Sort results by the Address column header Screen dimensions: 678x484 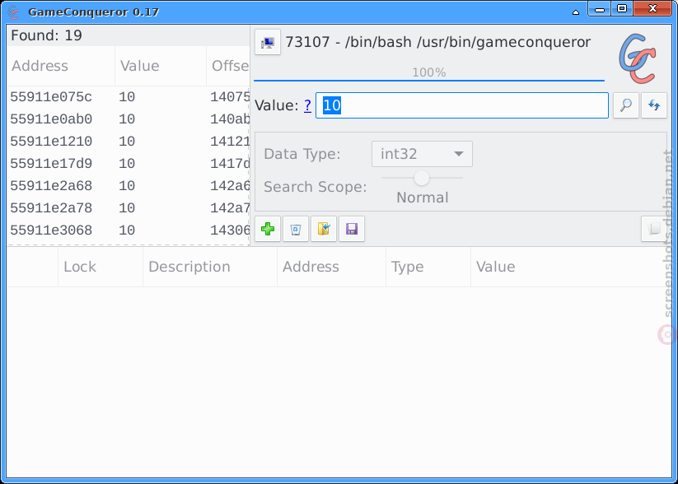[61, 66]
